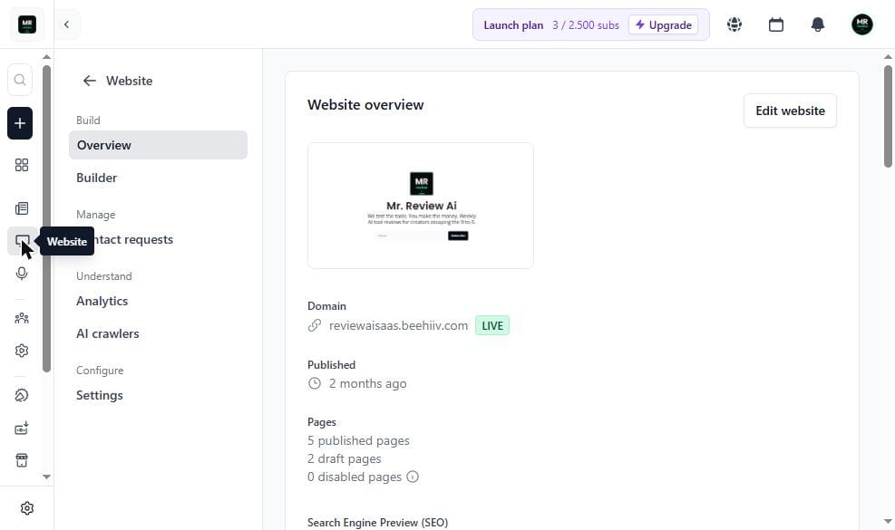895x530 pixels.
Task: Collapse sidebar with the left chevron
Action: coord(67,24)
